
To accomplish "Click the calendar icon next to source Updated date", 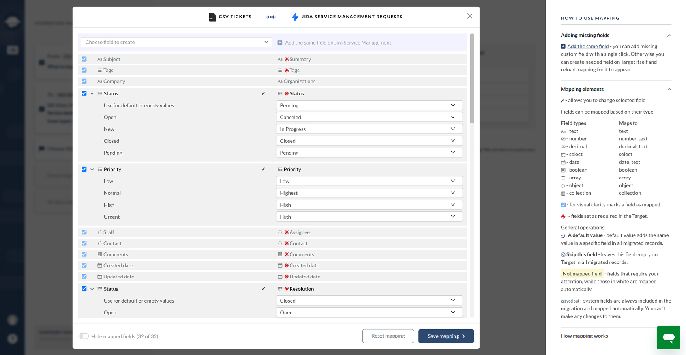I will [100, 277].
